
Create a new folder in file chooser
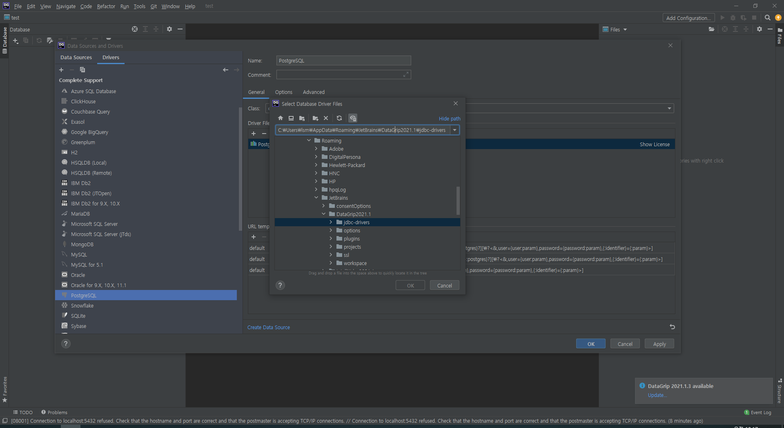coord(315,118)
